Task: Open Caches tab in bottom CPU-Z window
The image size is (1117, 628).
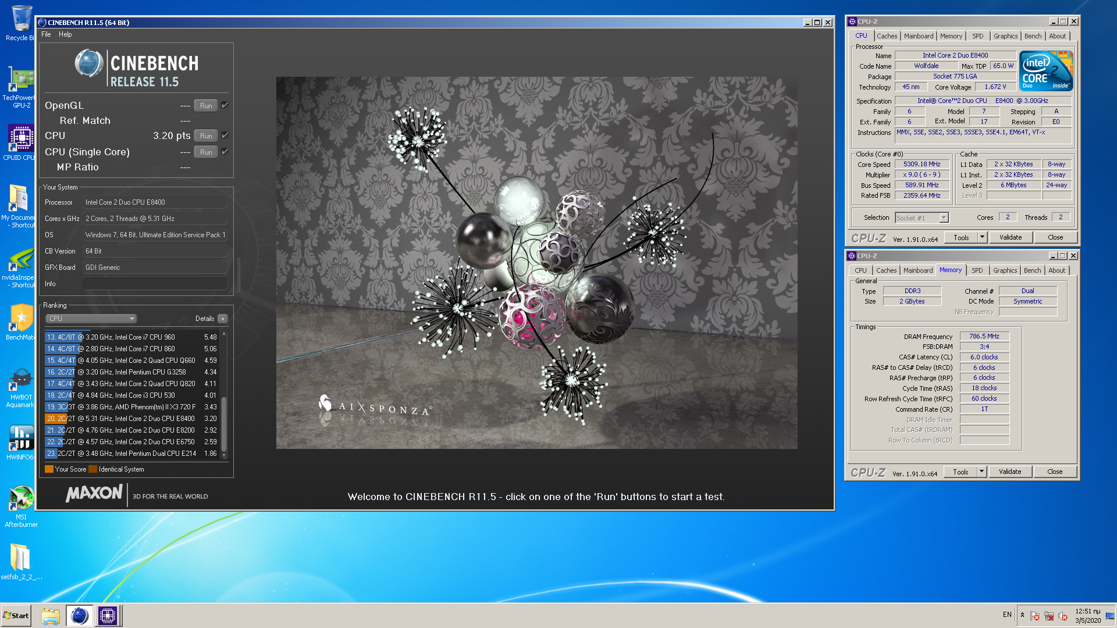Action: pos(886,270)
